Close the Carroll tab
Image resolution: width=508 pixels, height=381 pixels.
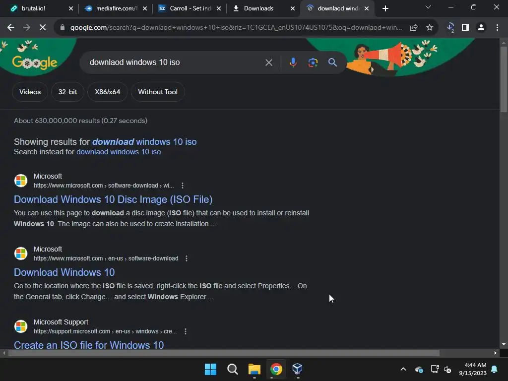pos(219,8)
